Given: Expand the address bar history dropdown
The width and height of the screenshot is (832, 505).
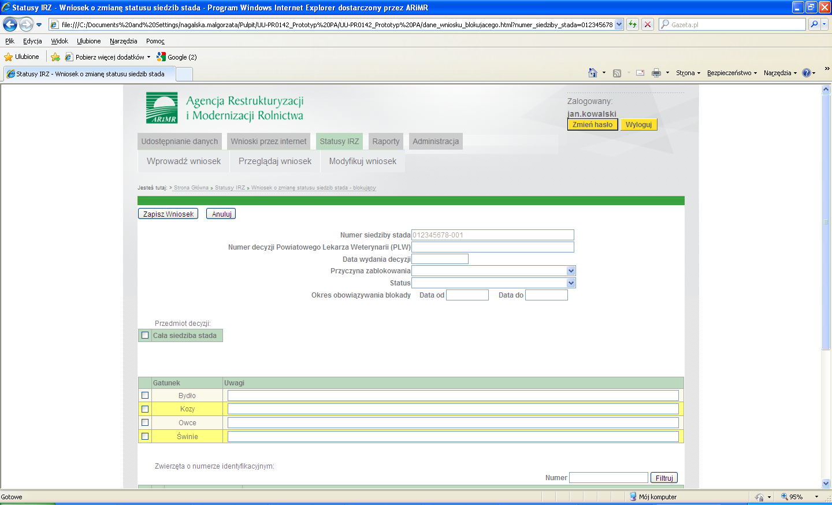Looking at the screenshot, I should pos(619,24).
